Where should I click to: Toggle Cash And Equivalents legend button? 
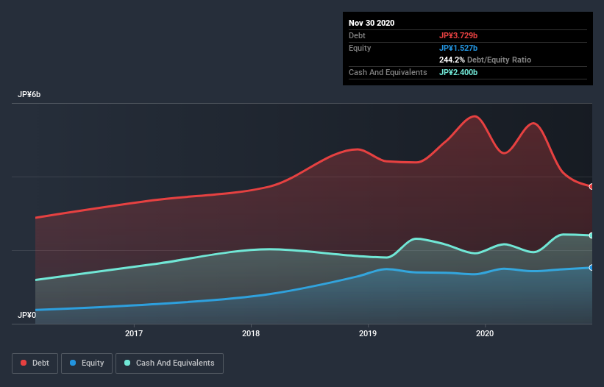(x=169, y=363)
